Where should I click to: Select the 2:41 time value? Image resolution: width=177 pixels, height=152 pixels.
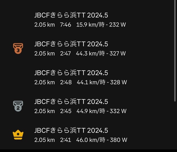[x=66, y=140]
